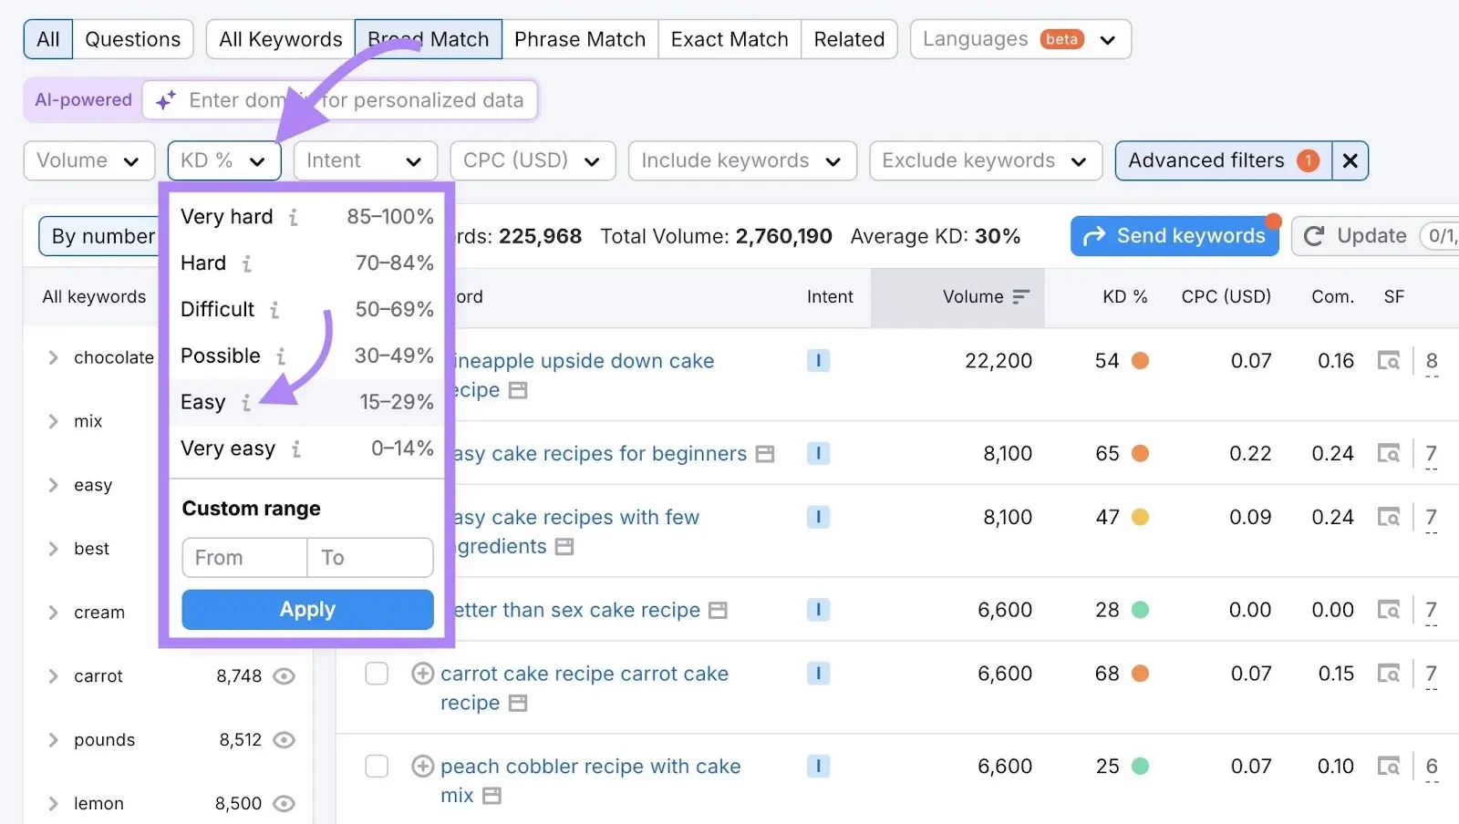Click the refresh icon on the Update button

(1315, 236)
